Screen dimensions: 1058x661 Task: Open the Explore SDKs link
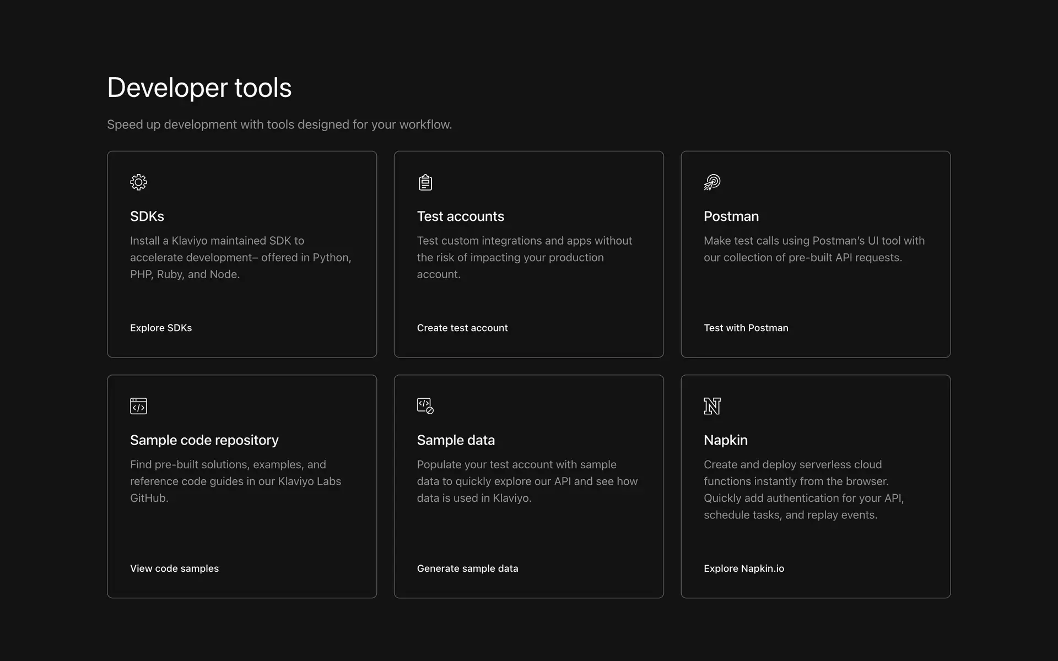click(x=161, y=328)
